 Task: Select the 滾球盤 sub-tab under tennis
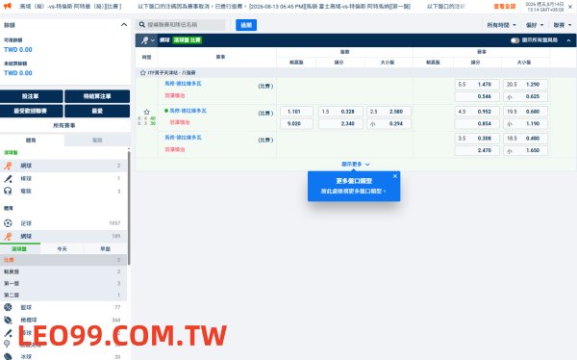[19, 249]
